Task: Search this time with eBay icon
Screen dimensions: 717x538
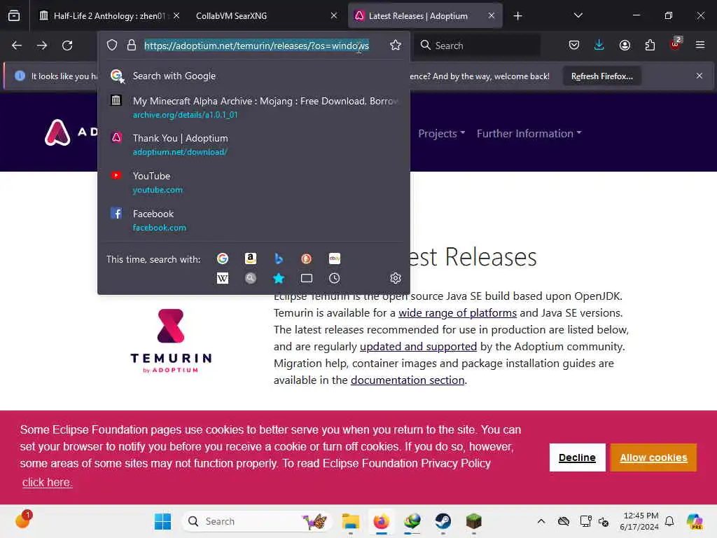Action: (x=334, y=259)
